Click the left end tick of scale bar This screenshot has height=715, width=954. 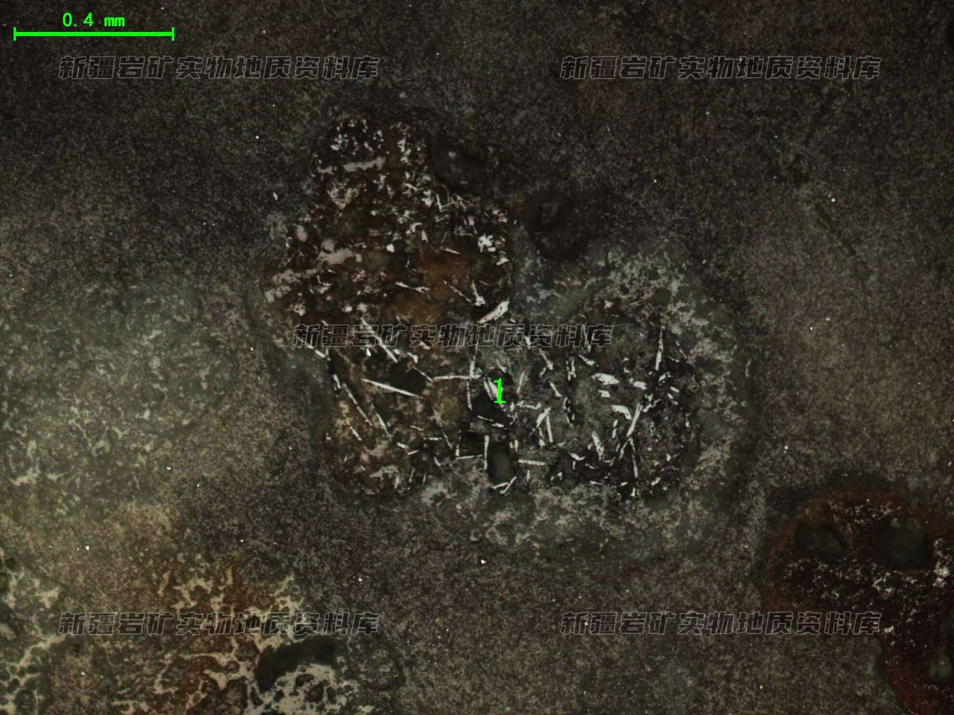[x=15, y=34]
